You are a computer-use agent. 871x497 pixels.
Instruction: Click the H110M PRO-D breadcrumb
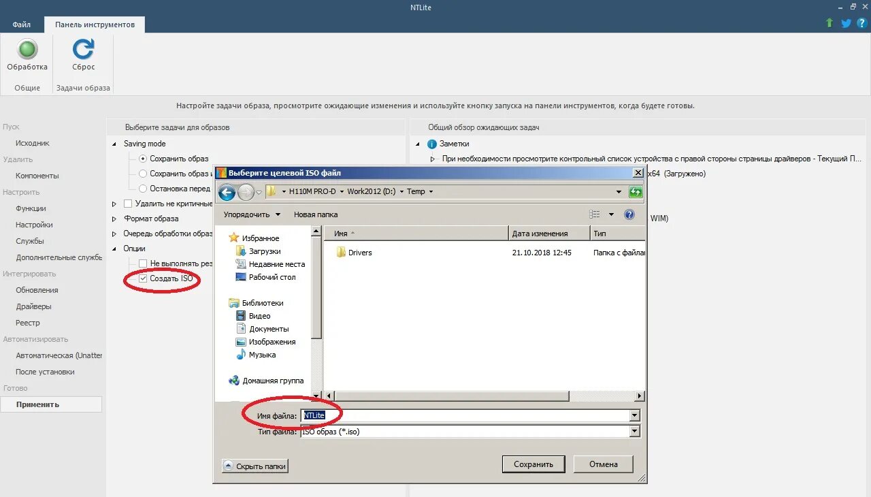312,192
